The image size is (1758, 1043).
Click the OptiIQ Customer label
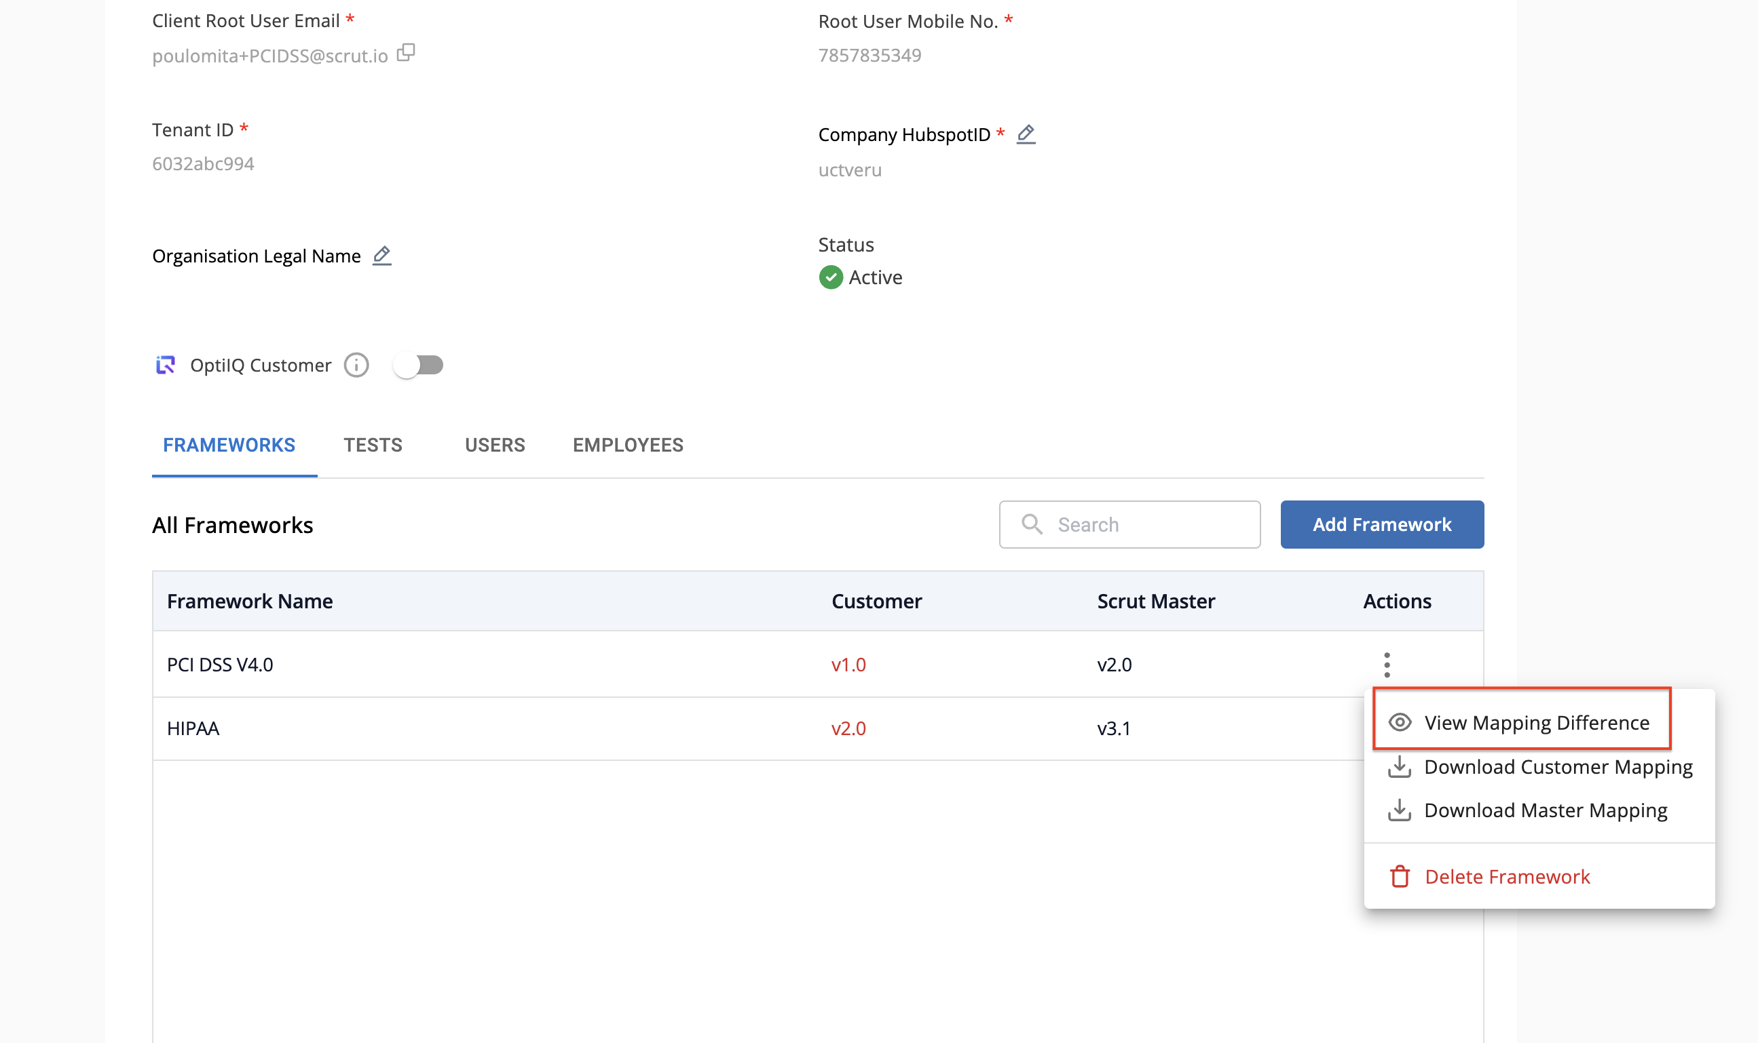click(x=260, y=365)
